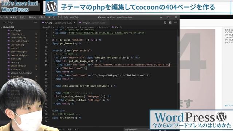The width and height of the screenshot is (233, 131).
Task: Open term.php in the explorer
Action: tap(15, 48)
